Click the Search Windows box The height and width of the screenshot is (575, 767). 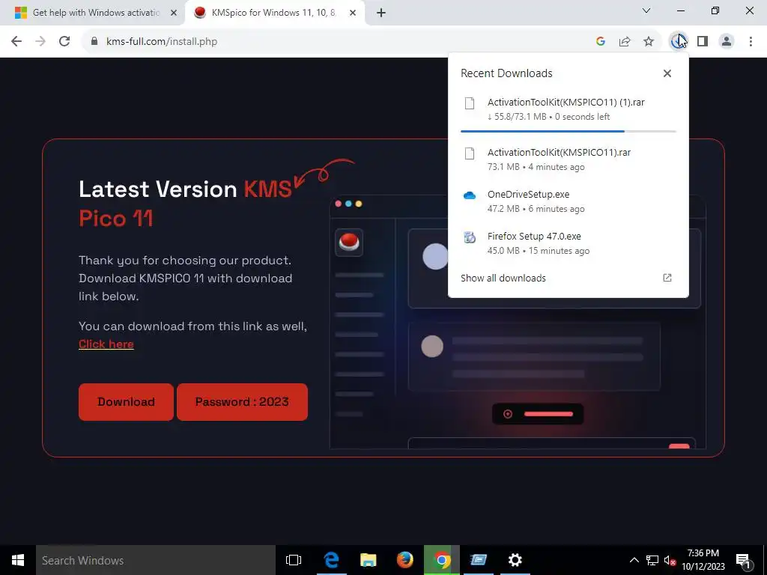[156, 560]
